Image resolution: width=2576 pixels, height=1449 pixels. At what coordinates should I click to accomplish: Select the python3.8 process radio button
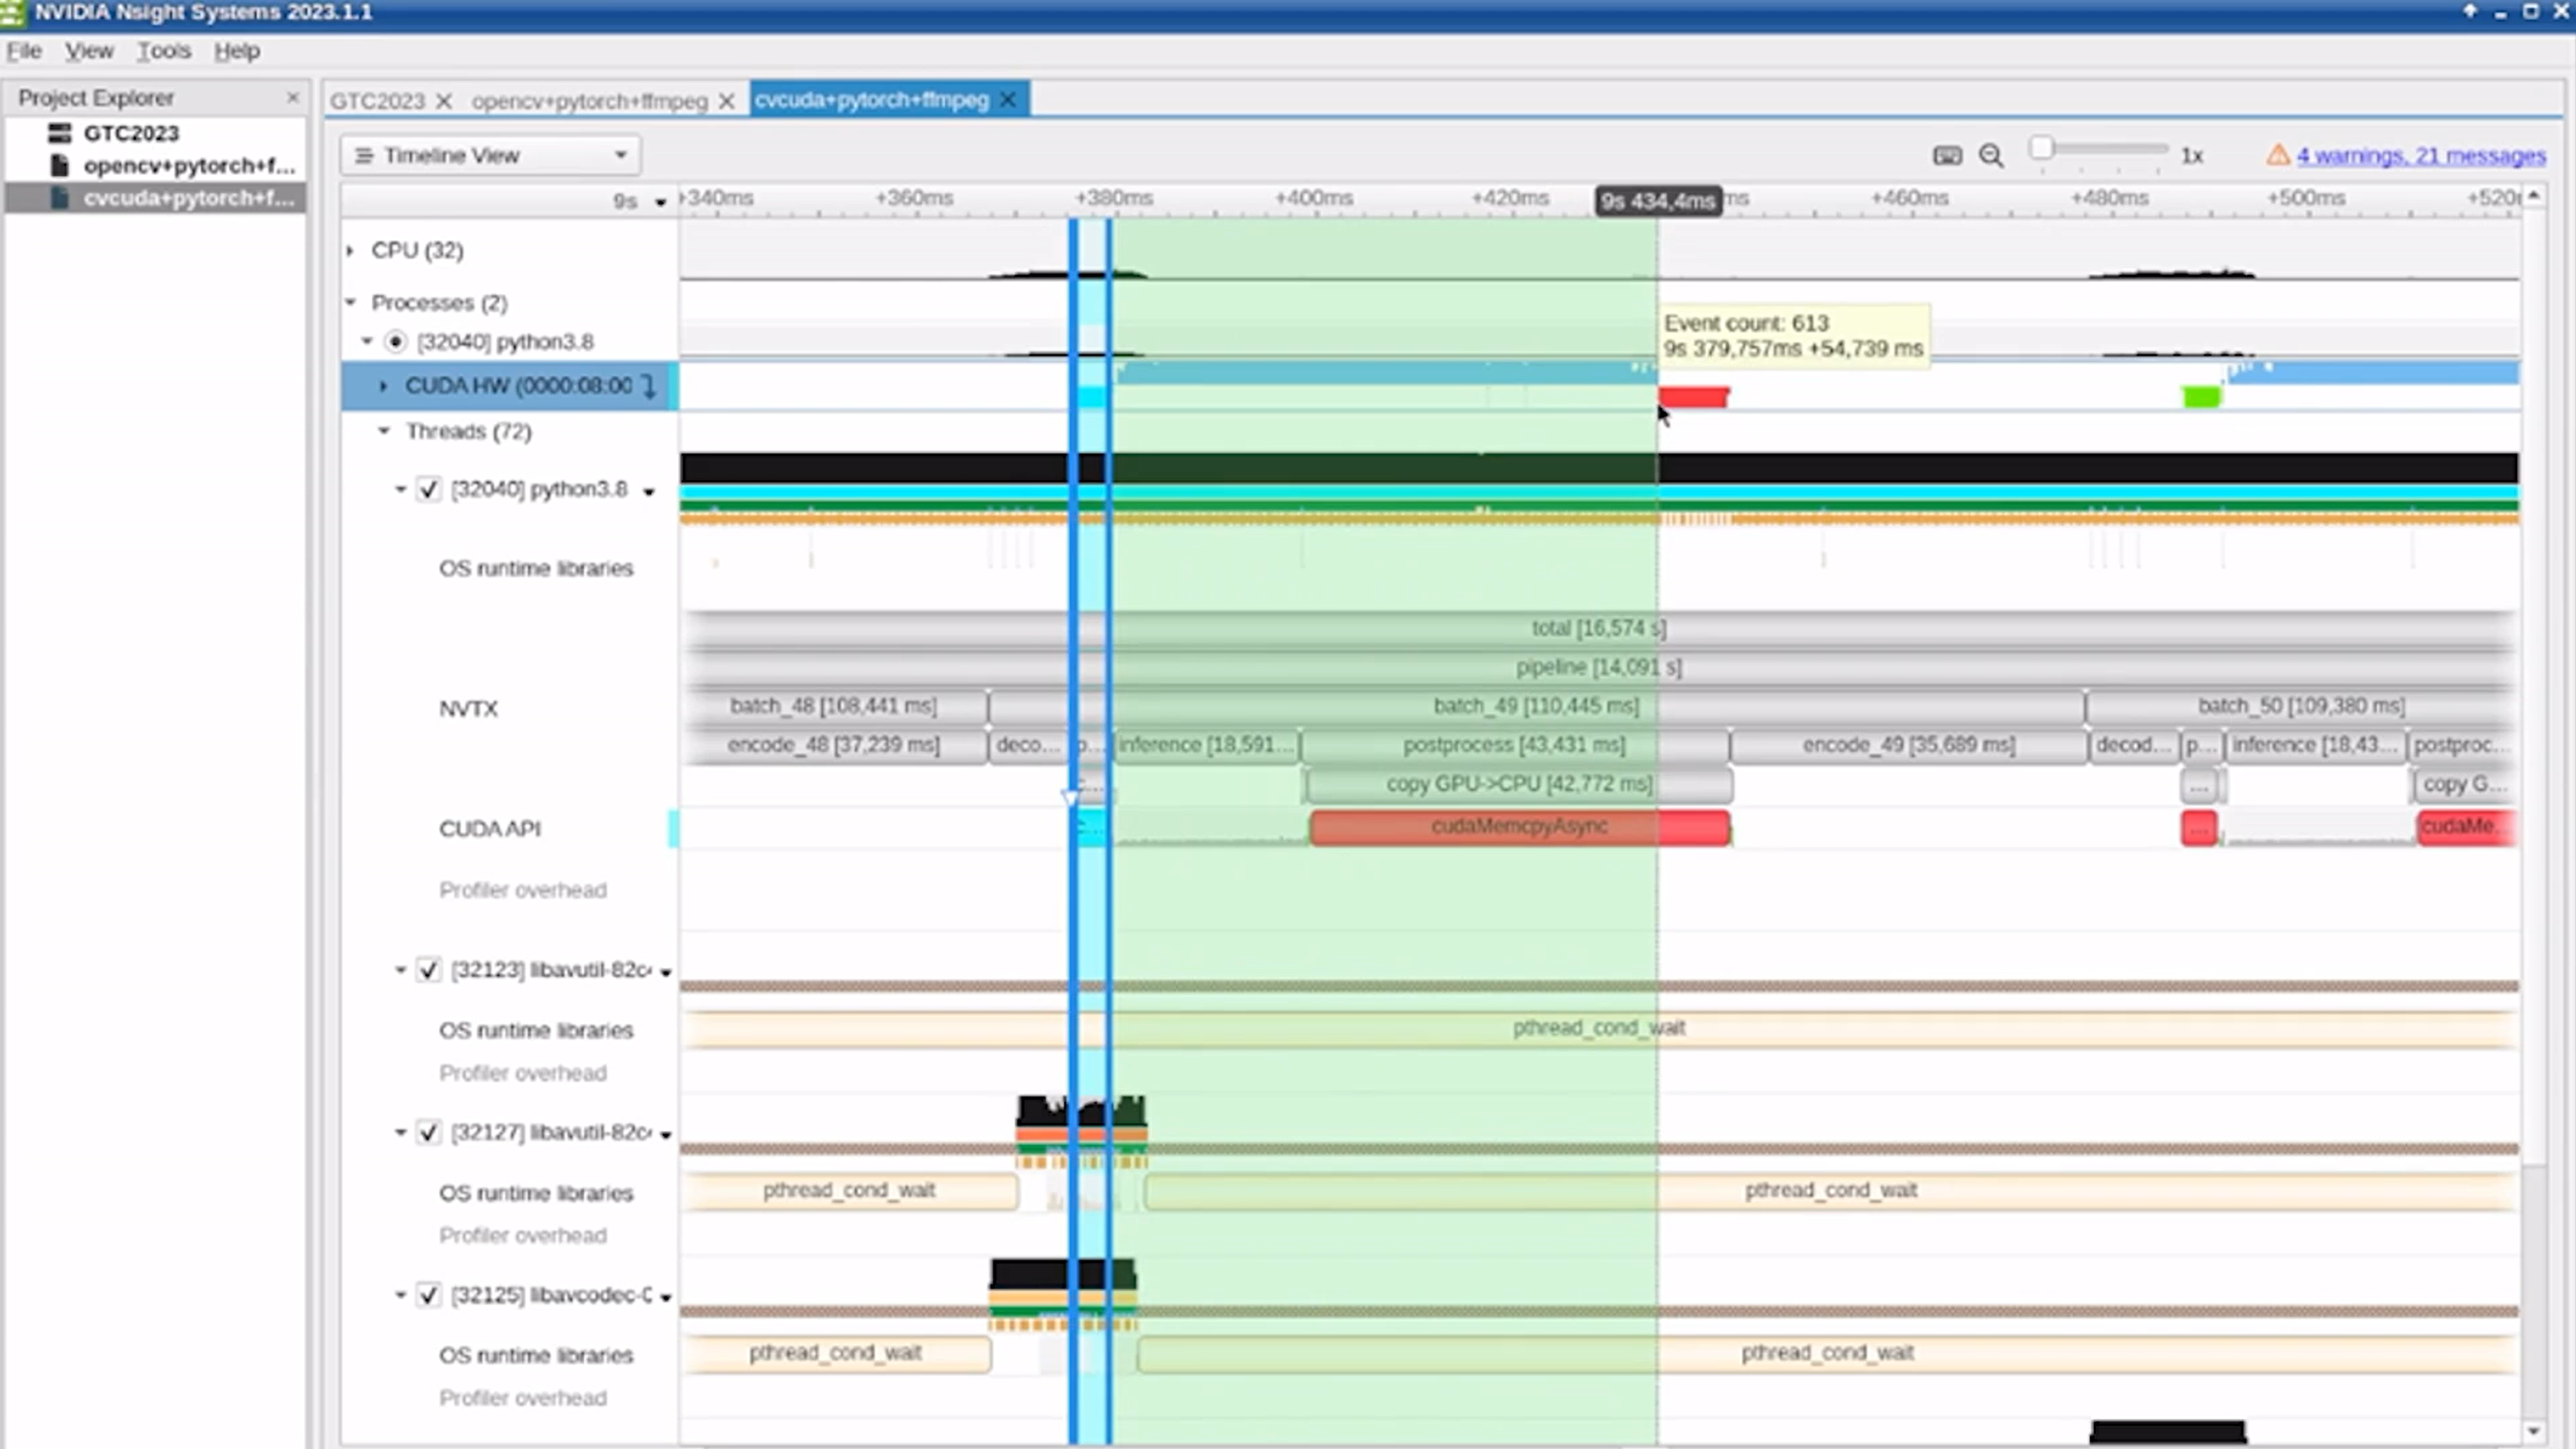[396, 342]
